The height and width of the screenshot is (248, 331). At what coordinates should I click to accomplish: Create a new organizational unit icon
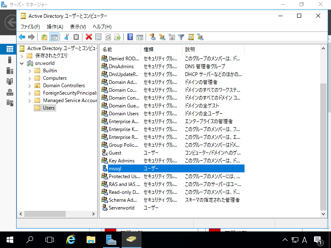click(x=172, y=37)
